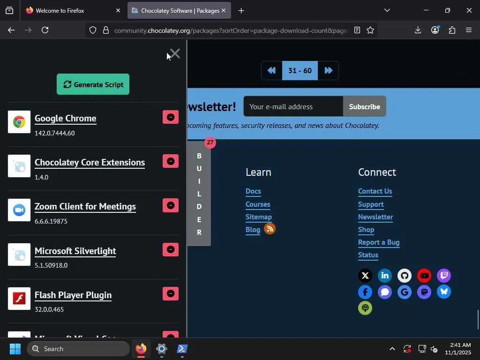This screenshot has width=480, height=360.
Task: Open the Blog link
Action: click(253, 230)
